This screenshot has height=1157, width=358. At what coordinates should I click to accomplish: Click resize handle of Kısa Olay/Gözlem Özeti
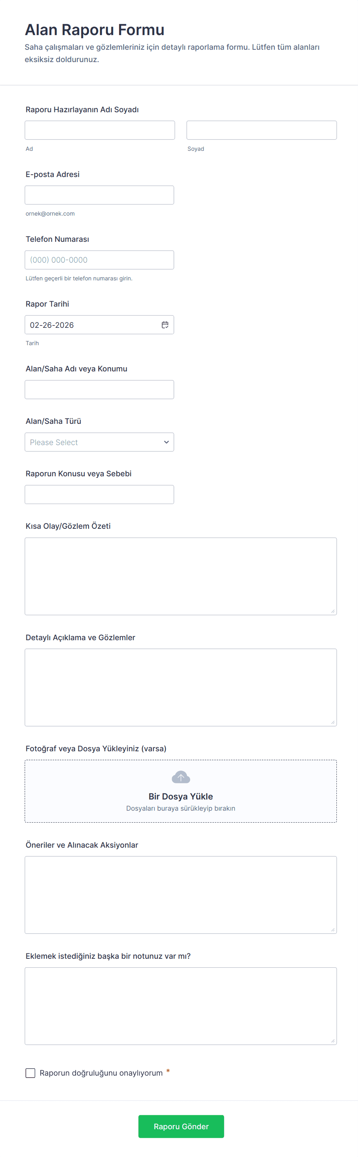tap(333, 611)
